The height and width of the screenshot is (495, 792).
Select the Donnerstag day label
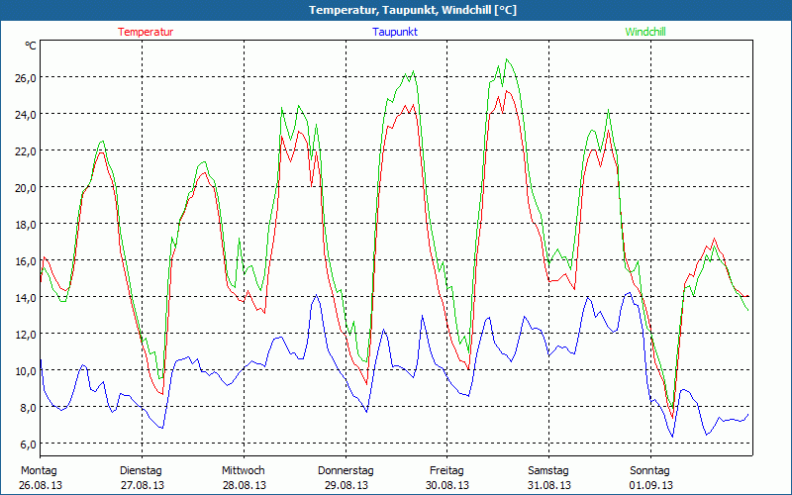(x=346, y=470)
